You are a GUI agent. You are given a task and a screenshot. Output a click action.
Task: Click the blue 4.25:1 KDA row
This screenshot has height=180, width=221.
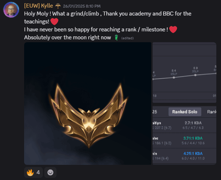pos(184,156)
